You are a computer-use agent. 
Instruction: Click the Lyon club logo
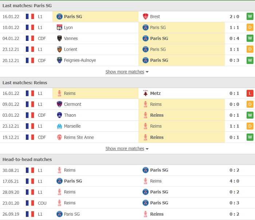[x=59, y=27]
